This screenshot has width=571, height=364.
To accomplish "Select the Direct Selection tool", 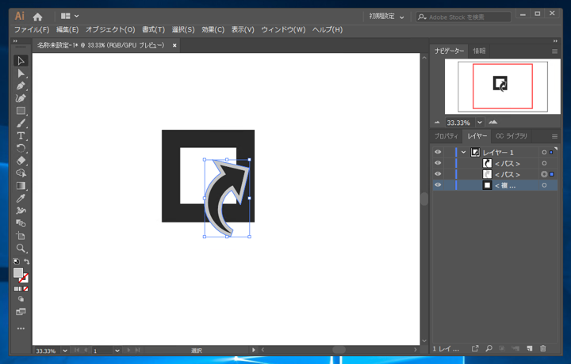I will click(21, 74).
